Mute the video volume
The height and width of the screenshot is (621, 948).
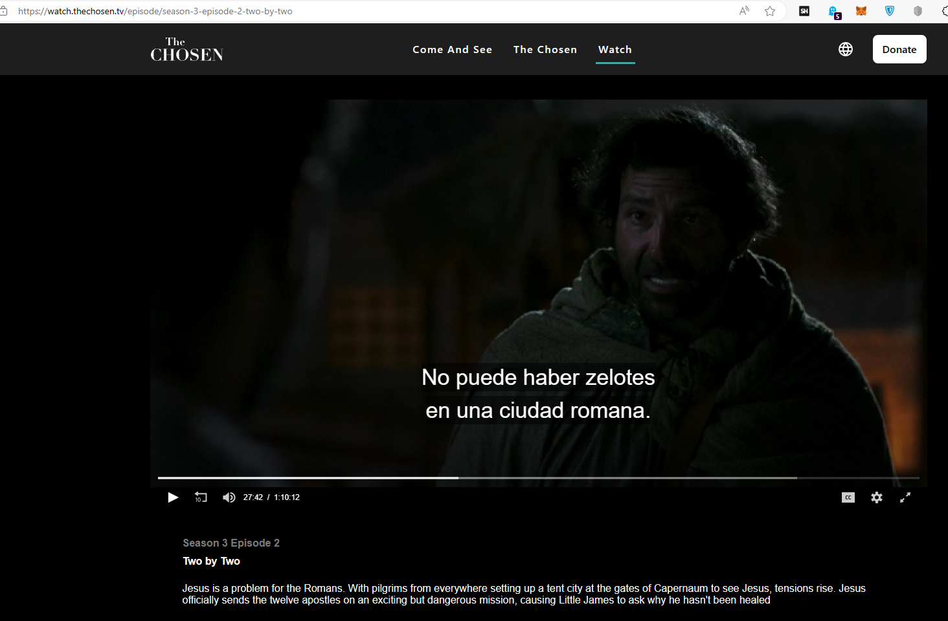point(229,497)
